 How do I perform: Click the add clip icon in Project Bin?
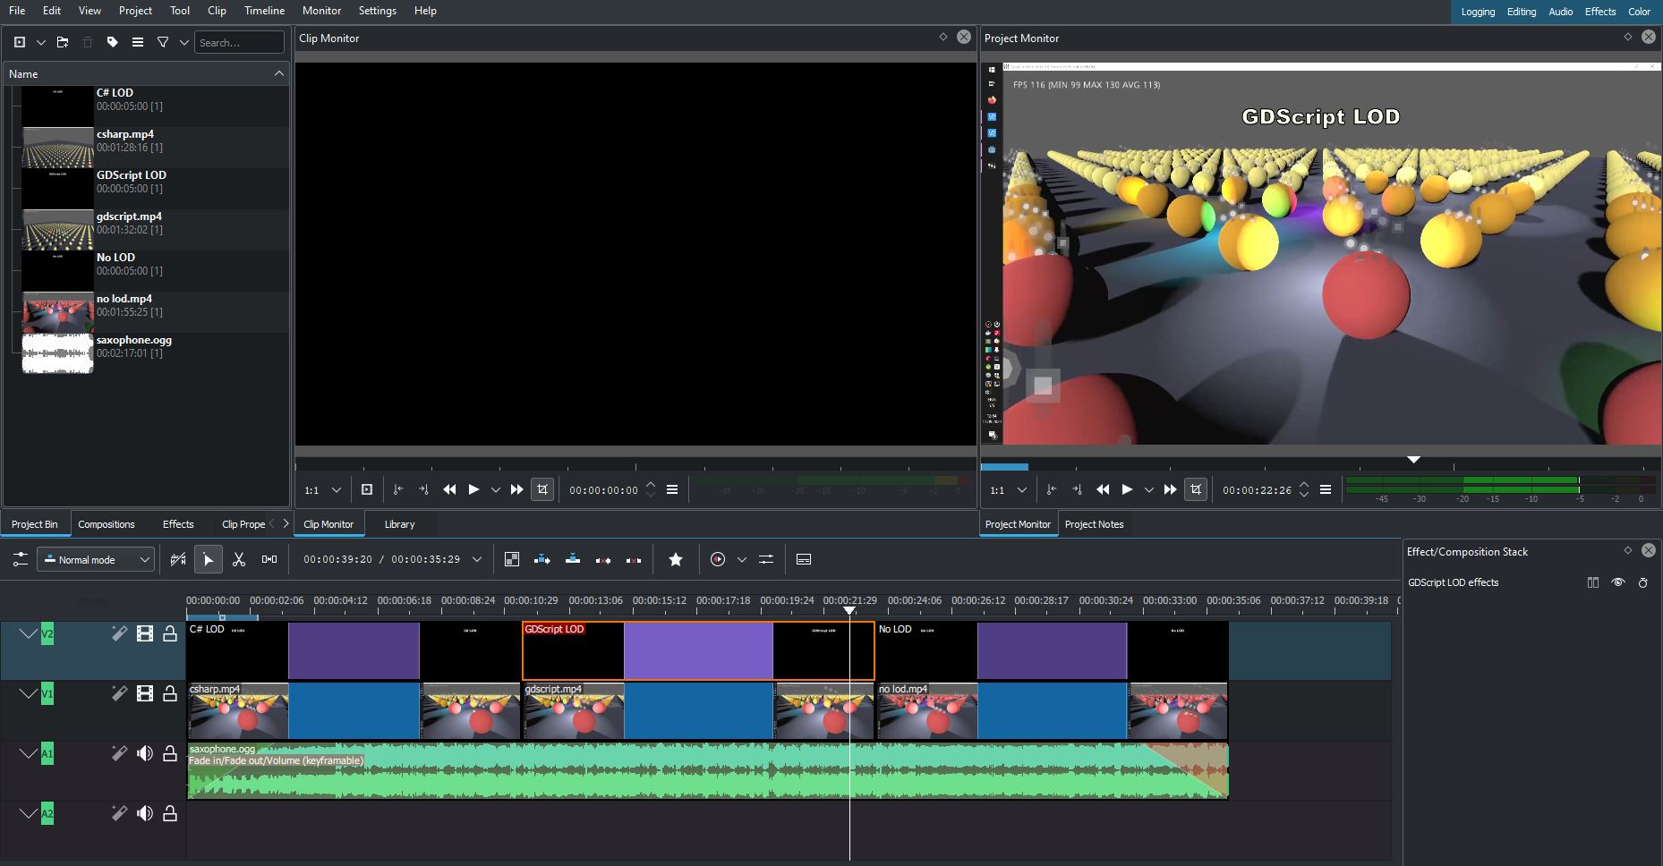(20, 42)
